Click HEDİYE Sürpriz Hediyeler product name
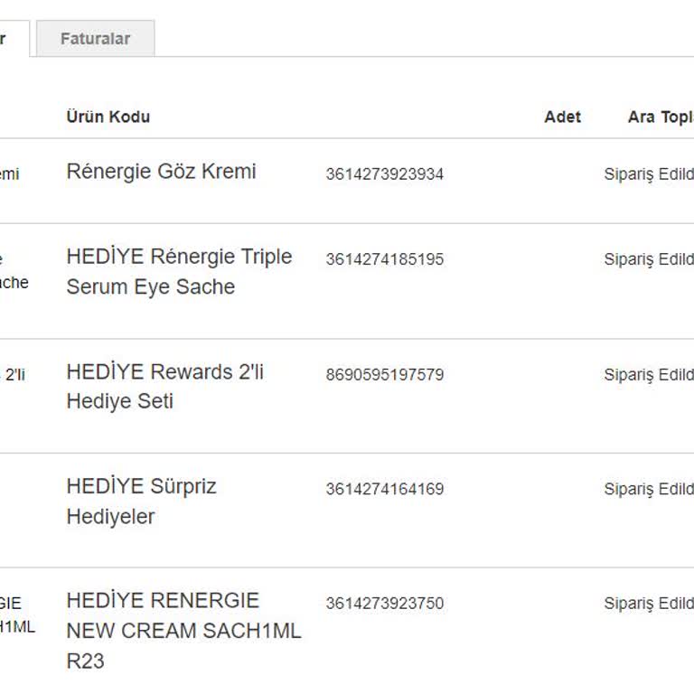694x694 pixels. coord(141,501)
